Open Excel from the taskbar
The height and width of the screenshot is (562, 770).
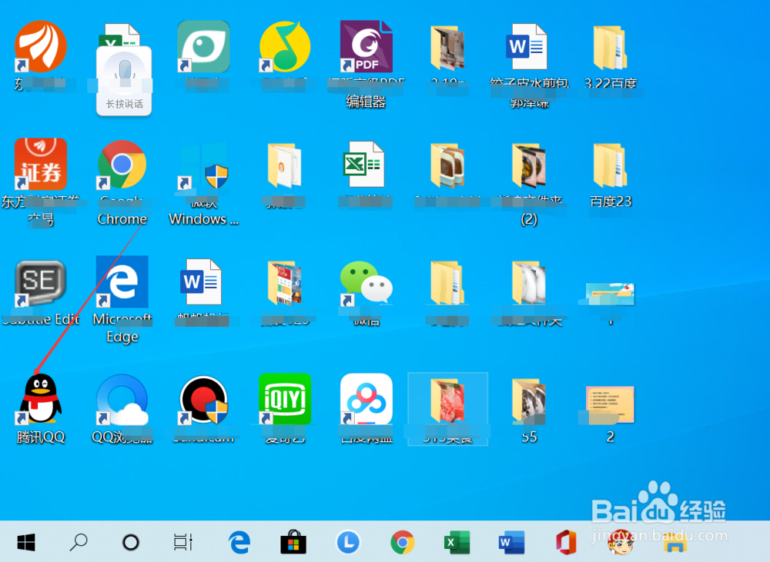(x=457, y=542)
